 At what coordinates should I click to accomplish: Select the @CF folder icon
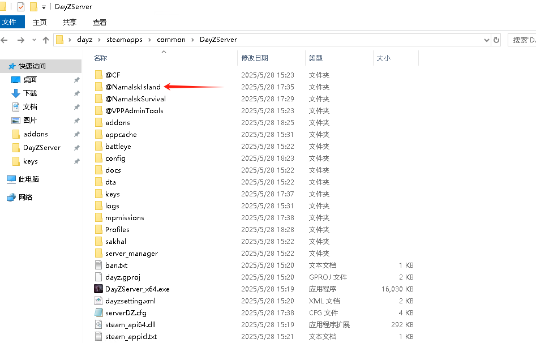98,75
